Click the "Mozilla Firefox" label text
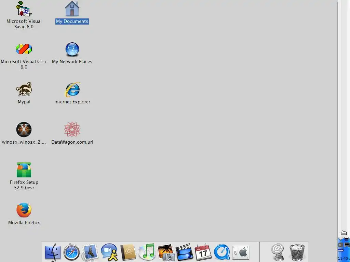The height and width of the screenshot is (262, 350). pyautogui.click(x=24, y=222)
